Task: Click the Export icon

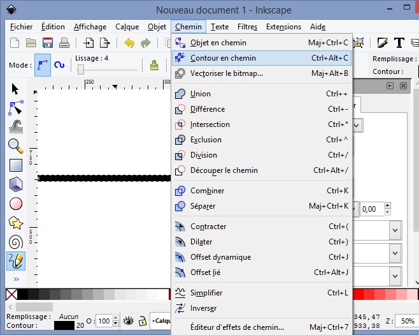Action: (x=104, y=43)
